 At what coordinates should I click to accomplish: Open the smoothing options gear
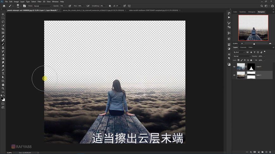pos(110,6)
